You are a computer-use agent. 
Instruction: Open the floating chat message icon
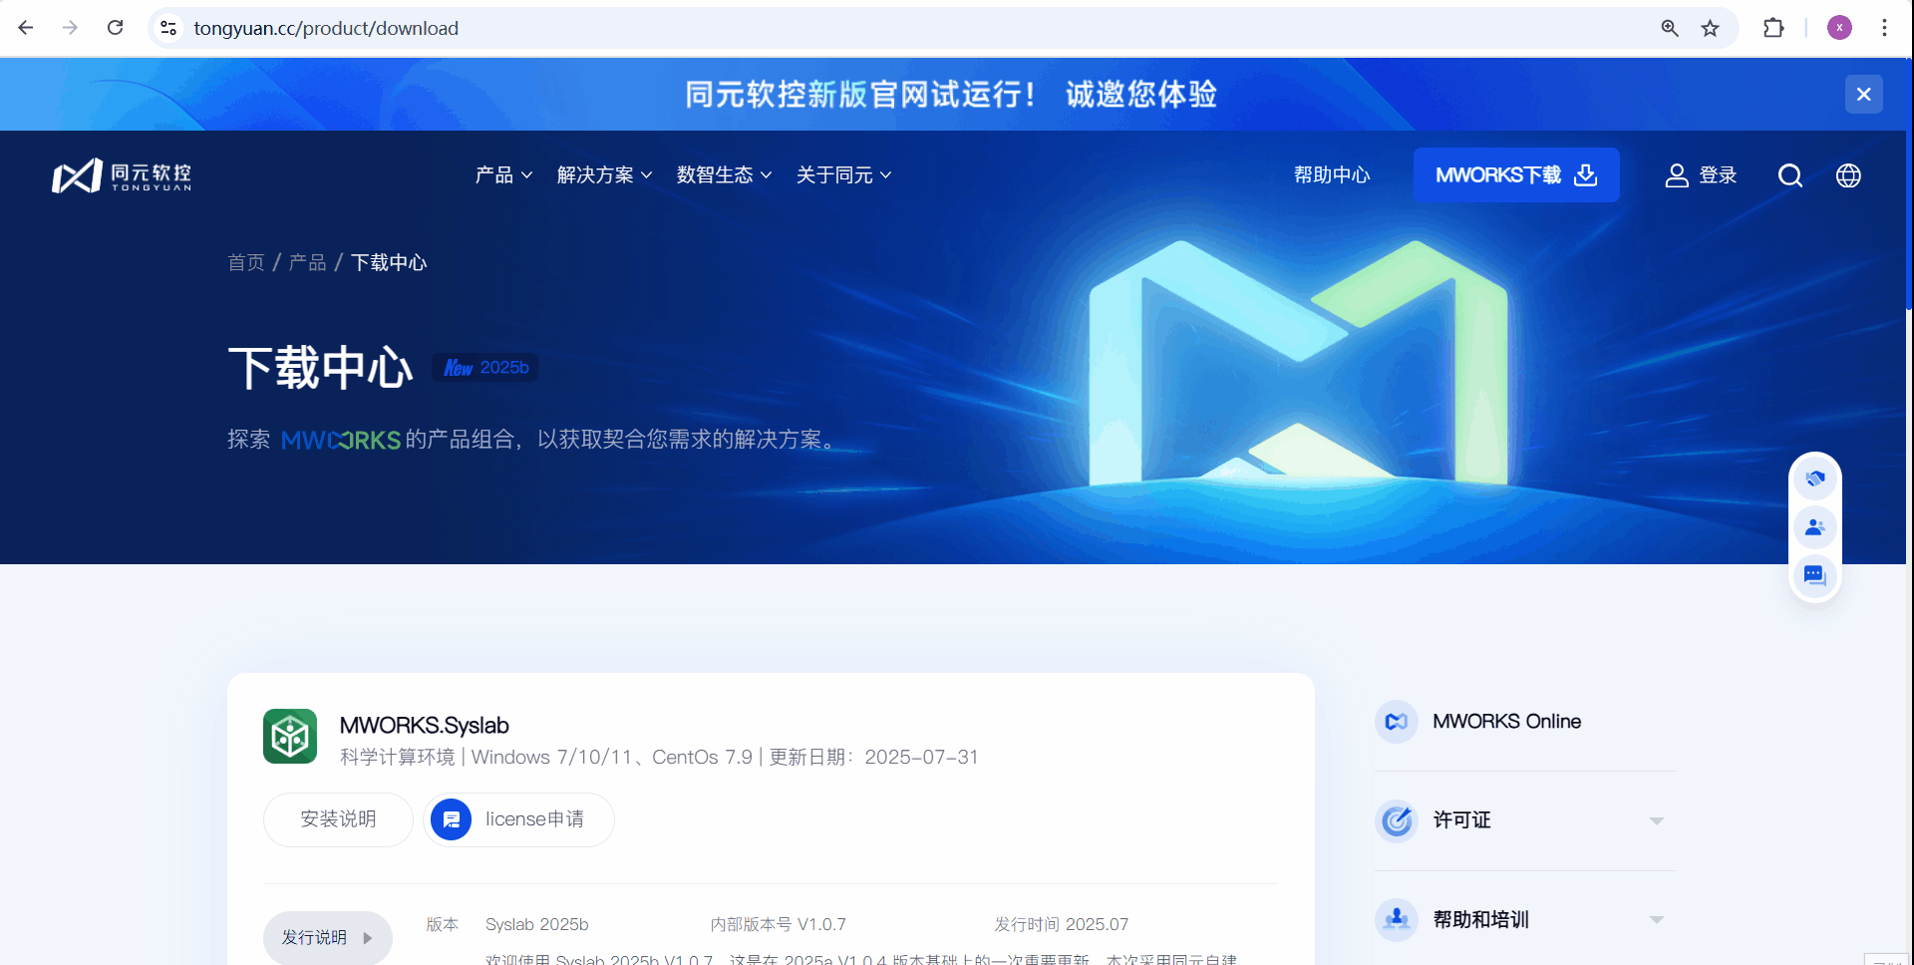1814,575
